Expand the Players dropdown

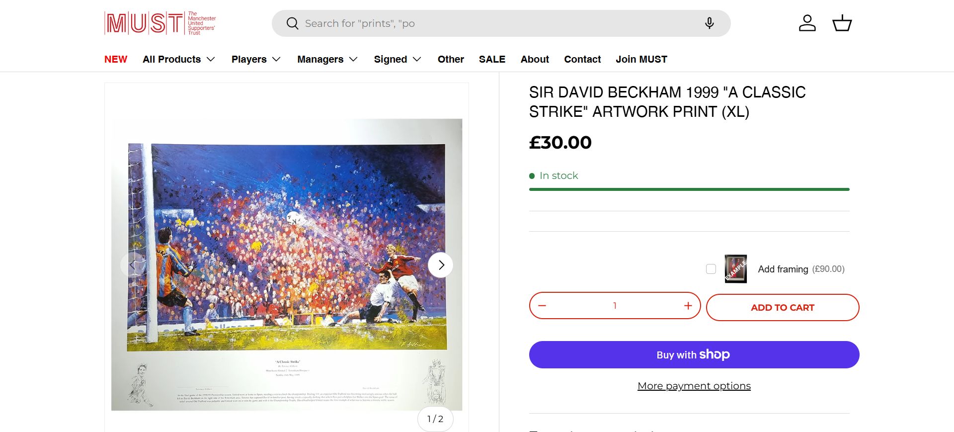[256, 59]
